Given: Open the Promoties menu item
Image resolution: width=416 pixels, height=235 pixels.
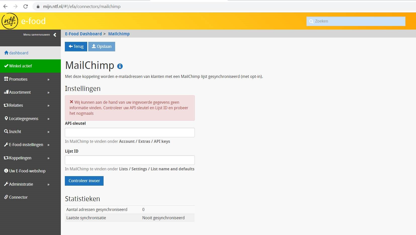Looking at the screenshot, I should coord(30,79).
